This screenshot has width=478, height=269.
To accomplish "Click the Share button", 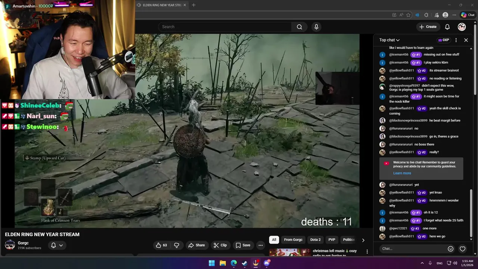I will pos(196,245).
